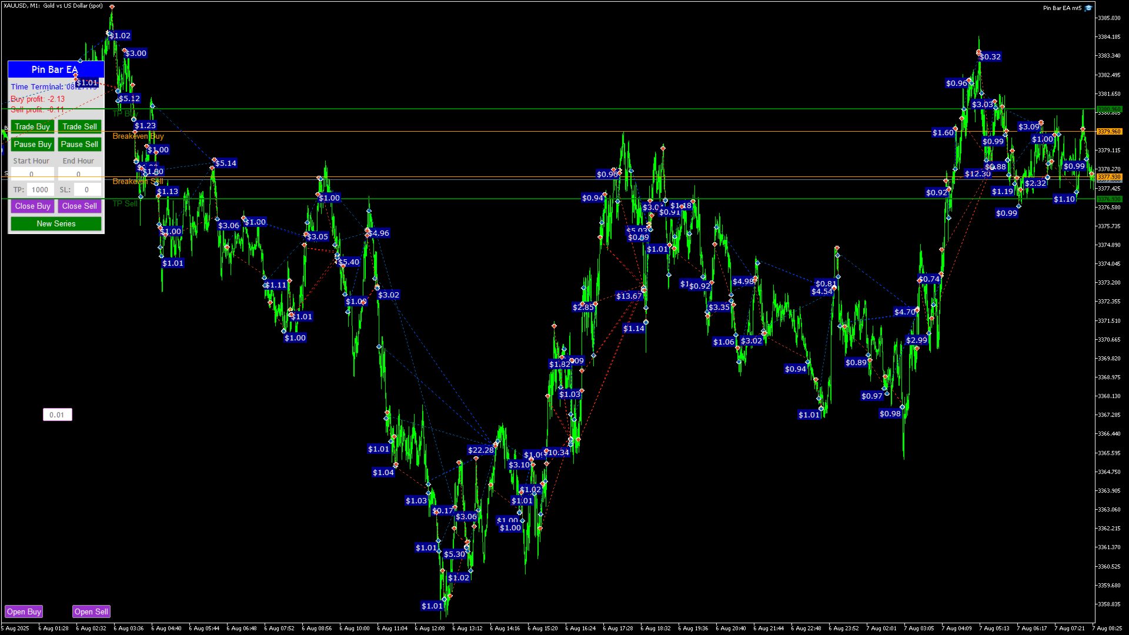The height and width of the screenshot is (635, 1129).
Task: Click the Trade Buy button
Action: [32, 126]
